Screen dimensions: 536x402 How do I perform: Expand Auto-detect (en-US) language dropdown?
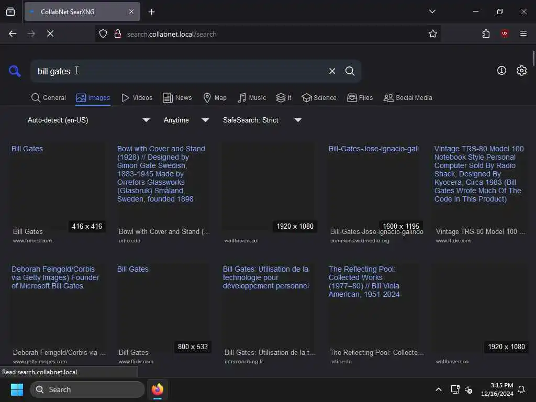(88, 120)
